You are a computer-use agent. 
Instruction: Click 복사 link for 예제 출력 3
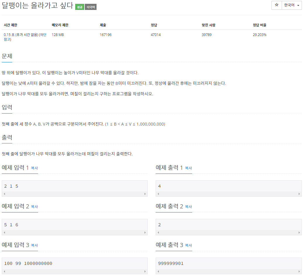coord(188,245)
